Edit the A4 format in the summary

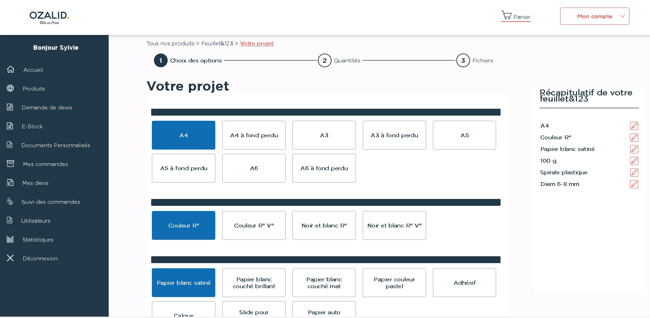pyautogui.click(x=634, y=126)
